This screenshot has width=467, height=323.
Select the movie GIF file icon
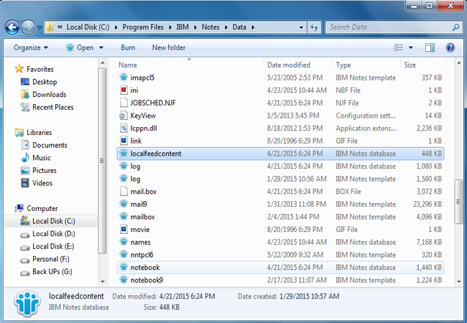tap(124, 230)
